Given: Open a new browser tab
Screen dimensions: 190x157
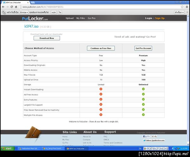Looking at the screenshot, I should [x=33, y=3].
